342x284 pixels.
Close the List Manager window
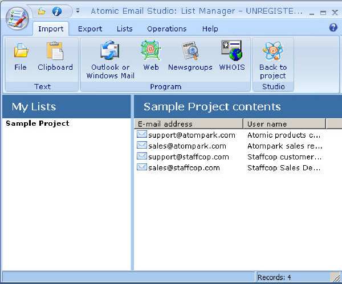tap(335, 12)
